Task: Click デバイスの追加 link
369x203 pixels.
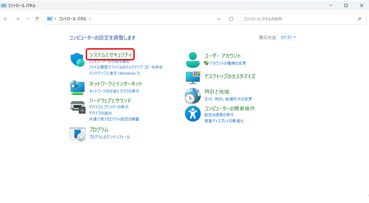Action: [100, 113]
